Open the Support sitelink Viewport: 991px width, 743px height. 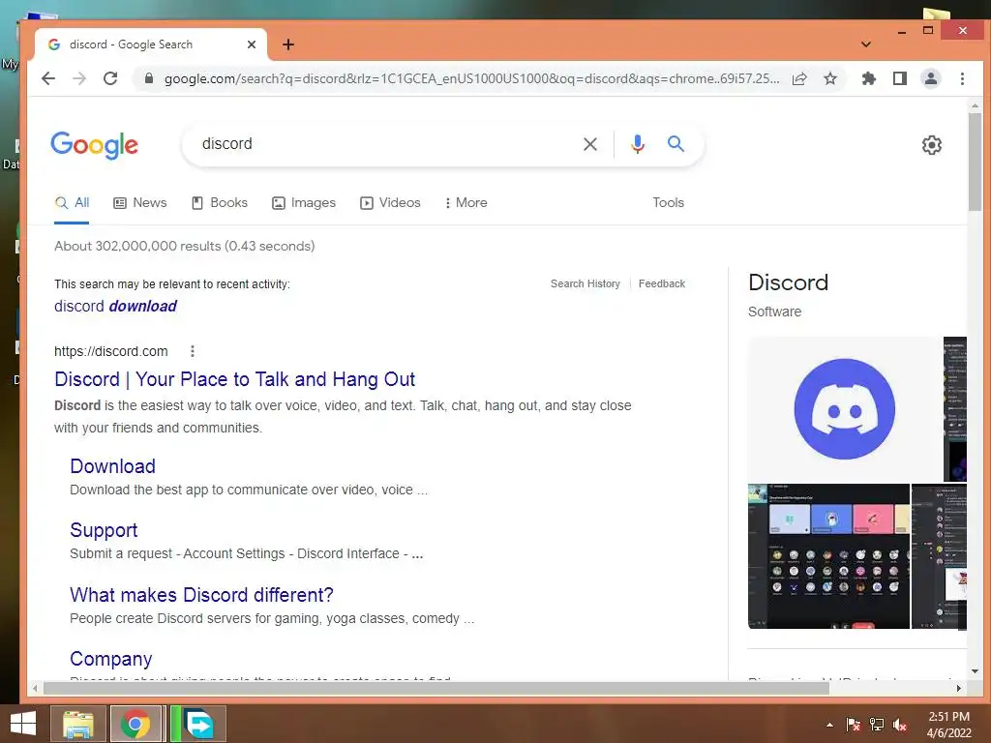104,530
